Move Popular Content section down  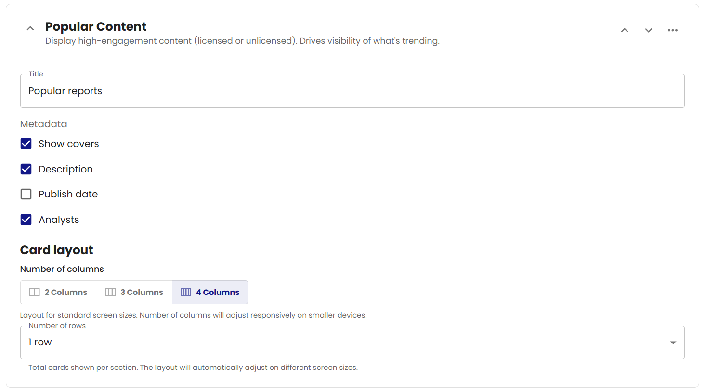(649, 30)
